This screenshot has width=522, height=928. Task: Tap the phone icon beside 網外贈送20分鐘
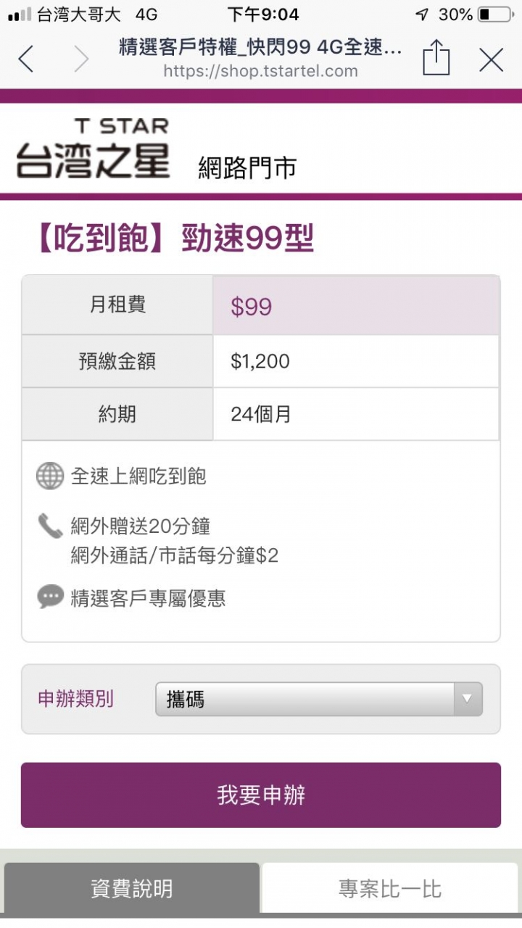tap(50, 526)
